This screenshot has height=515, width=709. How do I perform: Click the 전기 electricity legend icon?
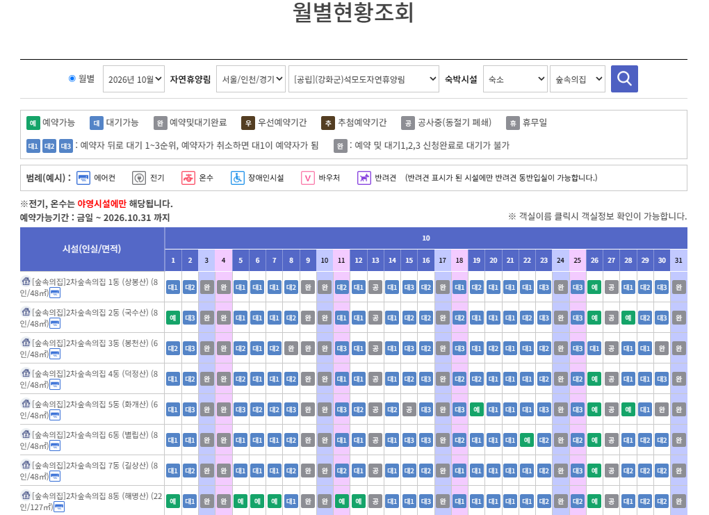tap(139, 178)
